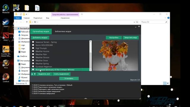Open the Настройки button

(x=114, y=38)
